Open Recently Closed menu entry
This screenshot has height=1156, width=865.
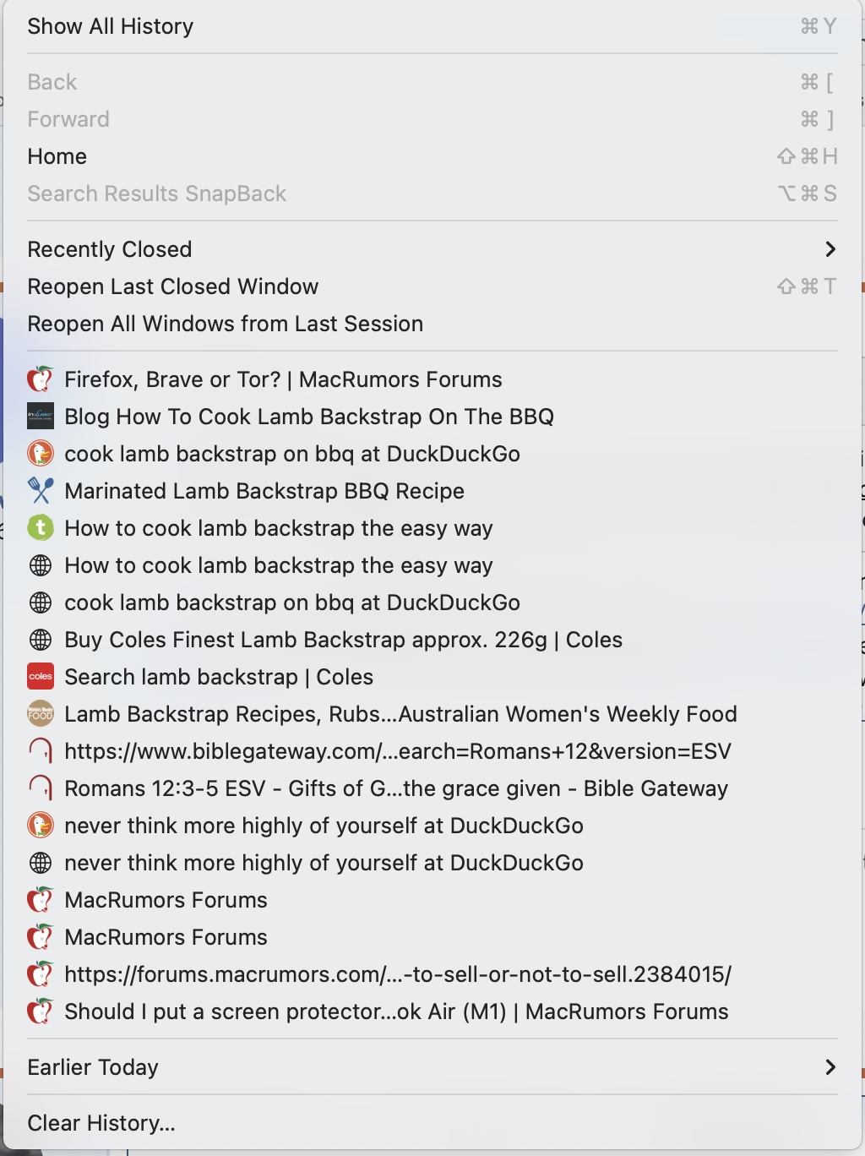pyautogui.click(x=432, y=249)
